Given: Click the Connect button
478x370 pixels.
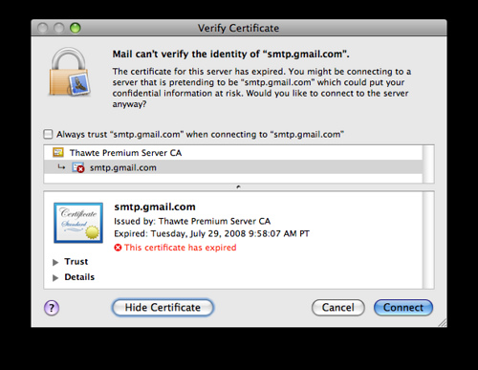Looking at the screenshot, I should click(403, 308).
